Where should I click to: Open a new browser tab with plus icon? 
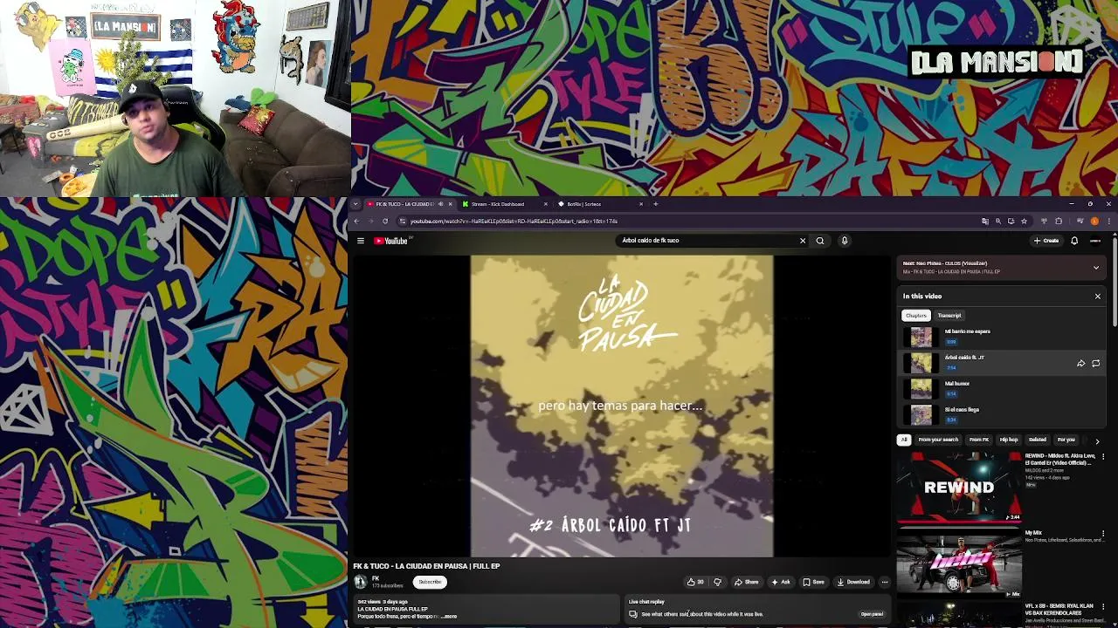pos(656,204)
